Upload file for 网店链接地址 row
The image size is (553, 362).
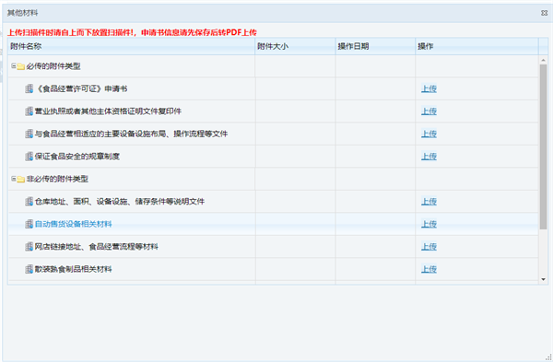[x=429, y=247]
